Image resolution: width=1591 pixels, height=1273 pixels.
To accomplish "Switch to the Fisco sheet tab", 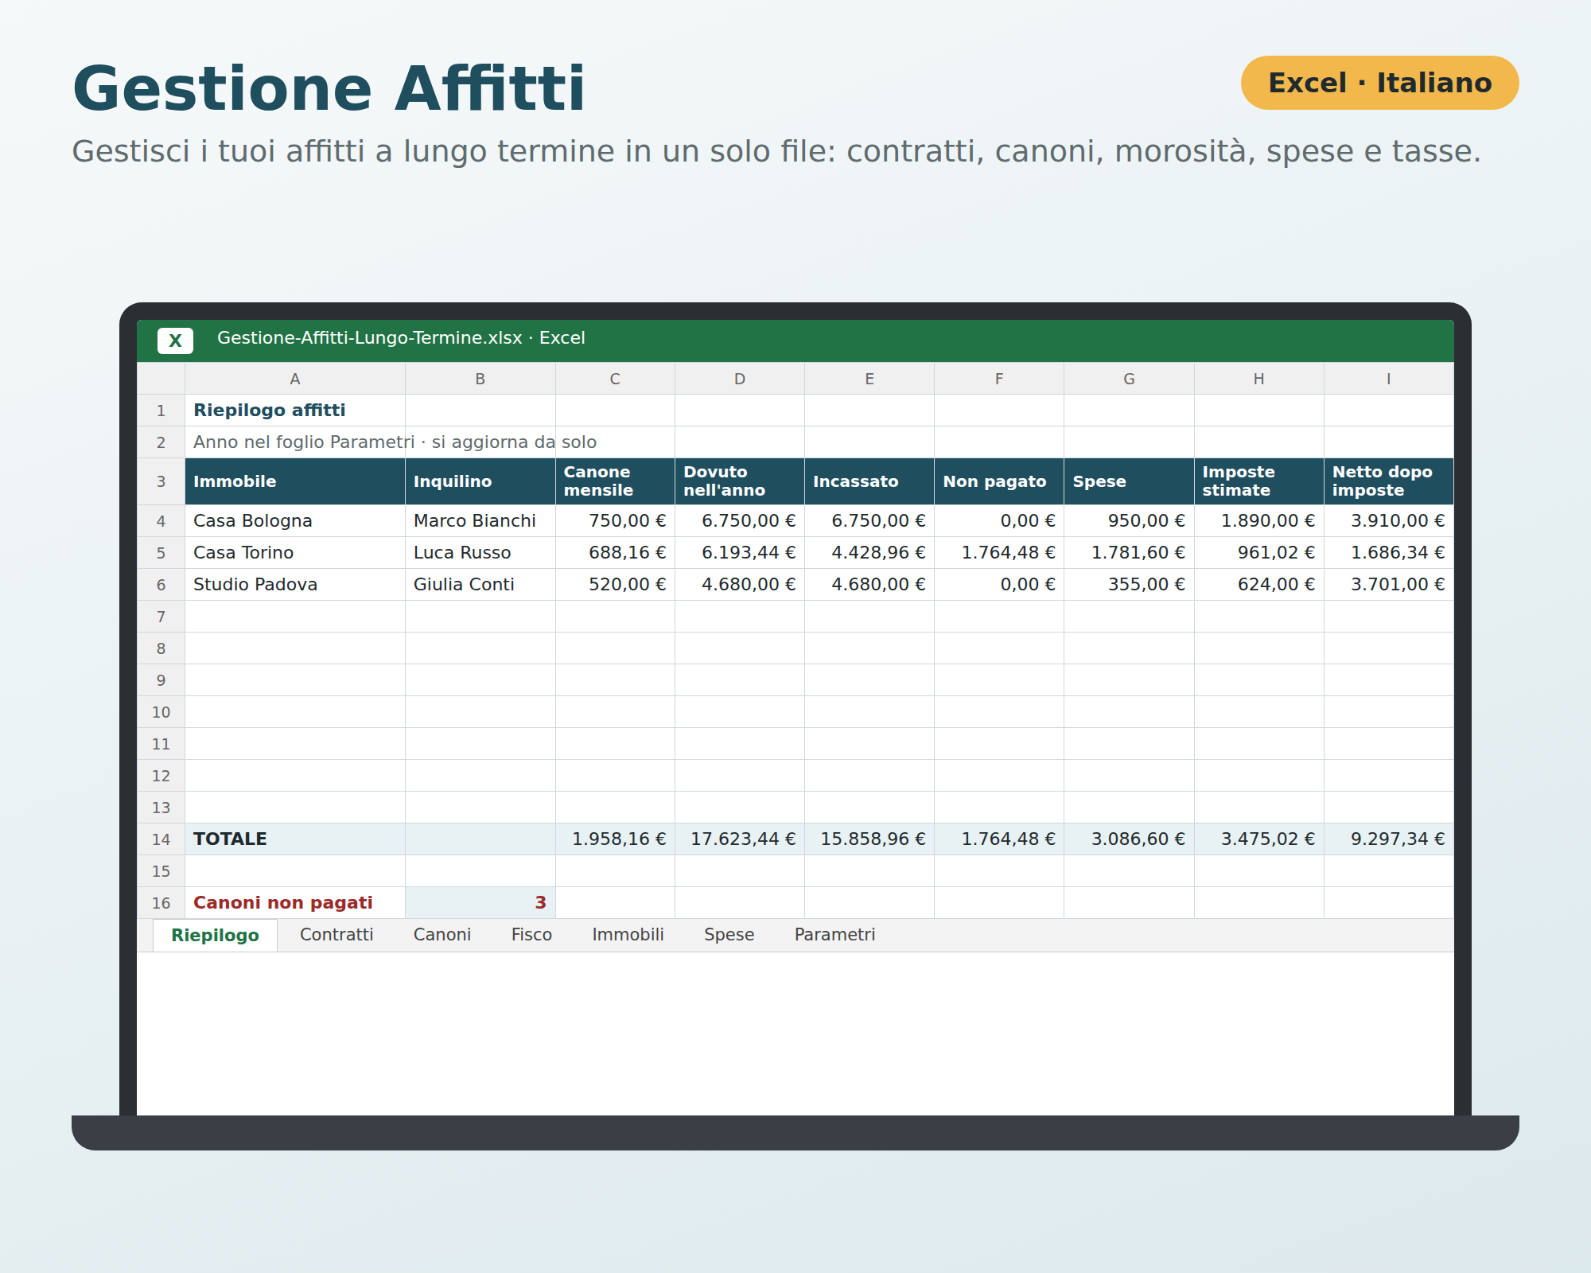I will click(x=531, y=935).
